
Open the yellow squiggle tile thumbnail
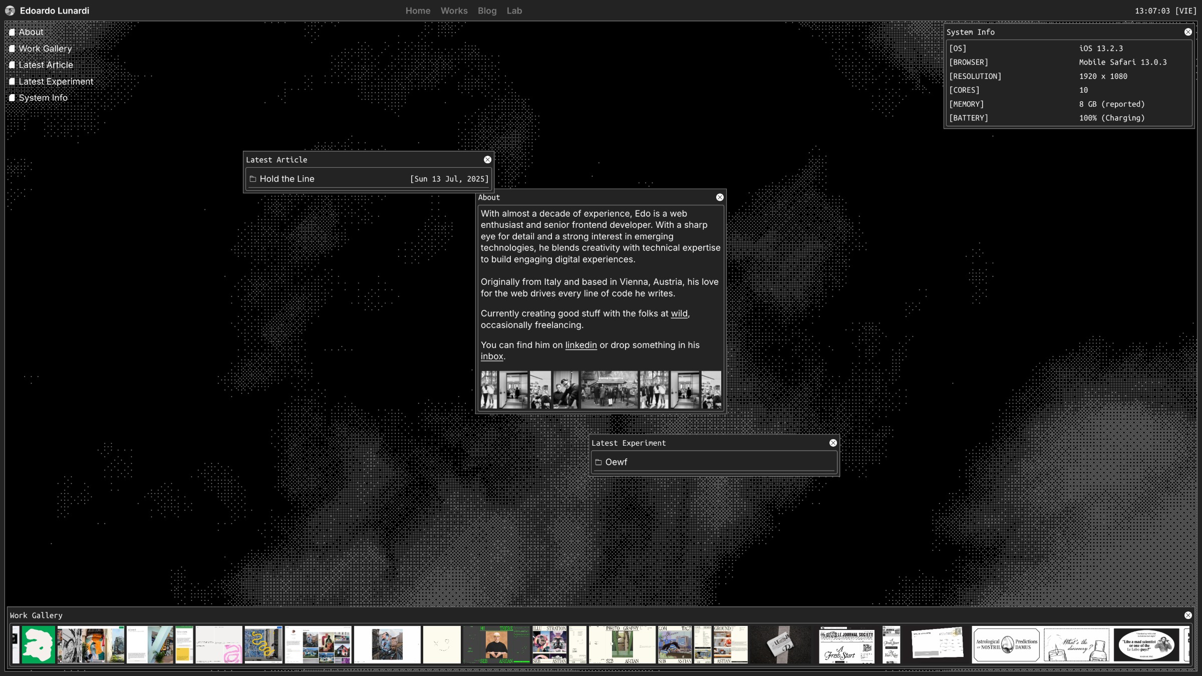(x=263, y=644)
